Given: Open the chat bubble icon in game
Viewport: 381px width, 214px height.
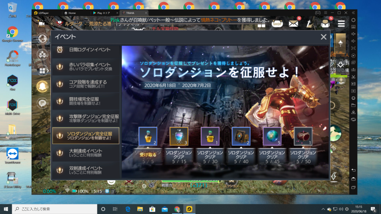Looking at the screenshot, I should point(42,103).
